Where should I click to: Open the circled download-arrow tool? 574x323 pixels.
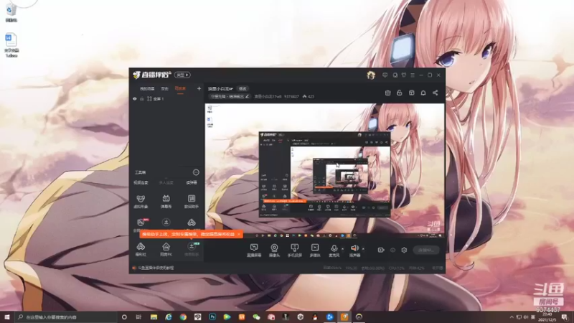point(166,223)
